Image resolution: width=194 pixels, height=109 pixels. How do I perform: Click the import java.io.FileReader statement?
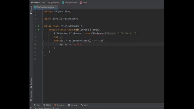[x=61, y=19]
